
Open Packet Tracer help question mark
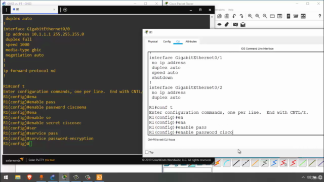pos(319,16)
